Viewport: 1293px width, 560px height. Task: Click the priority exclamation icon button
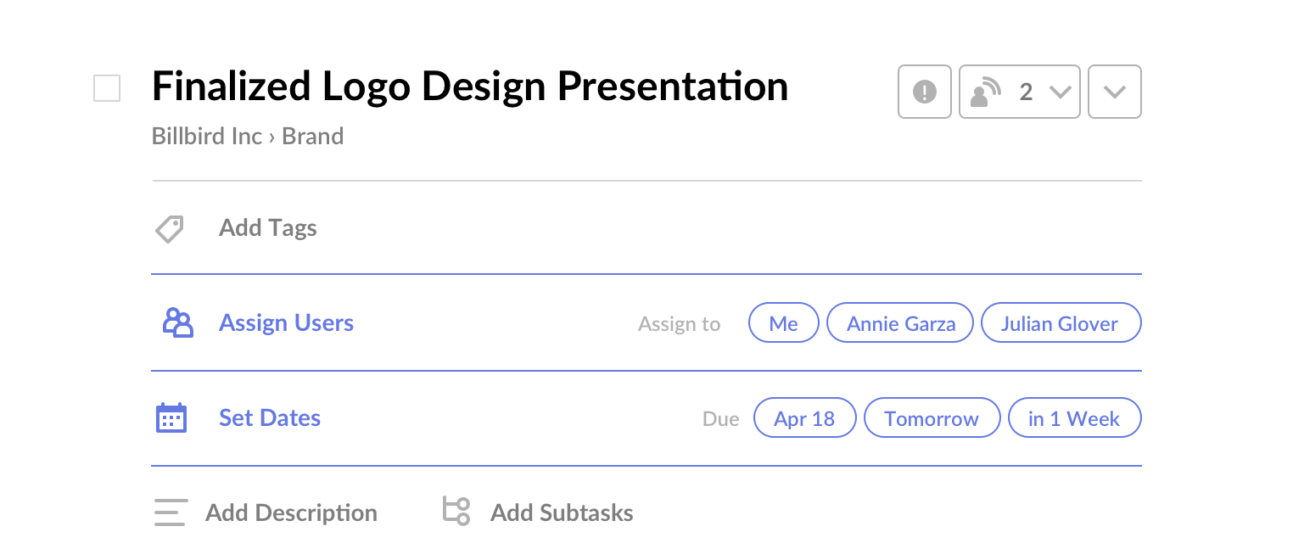925,92
